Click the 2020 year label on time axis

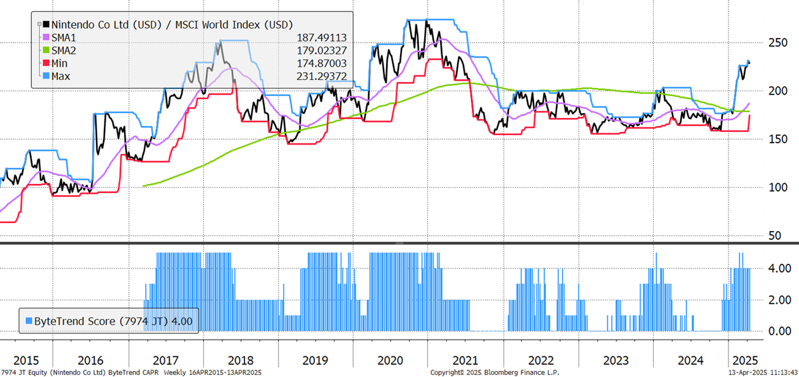(391, 360)
